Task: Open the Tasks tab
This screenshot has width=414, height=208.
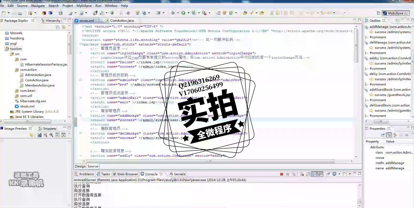Action: [103, 174]
